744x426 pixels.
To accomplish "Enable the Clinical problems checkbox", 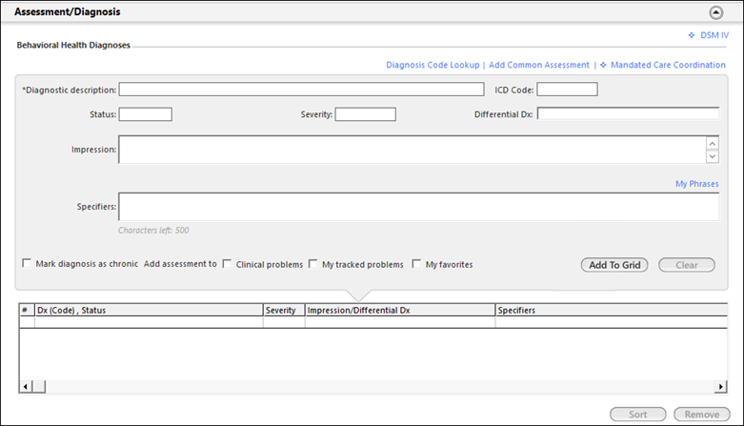I will (228, 264).
